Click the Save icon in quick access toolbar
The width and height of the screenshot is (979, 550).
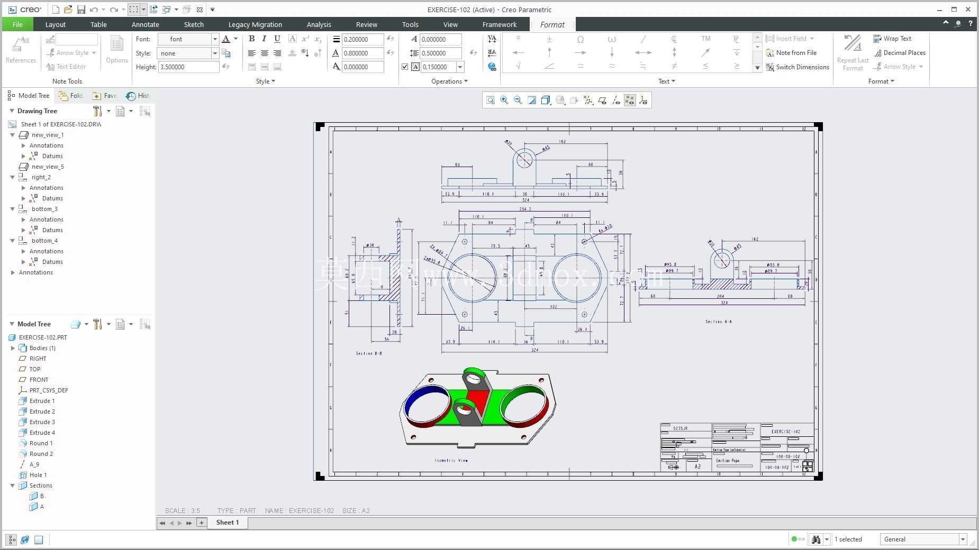coord(81,10)
